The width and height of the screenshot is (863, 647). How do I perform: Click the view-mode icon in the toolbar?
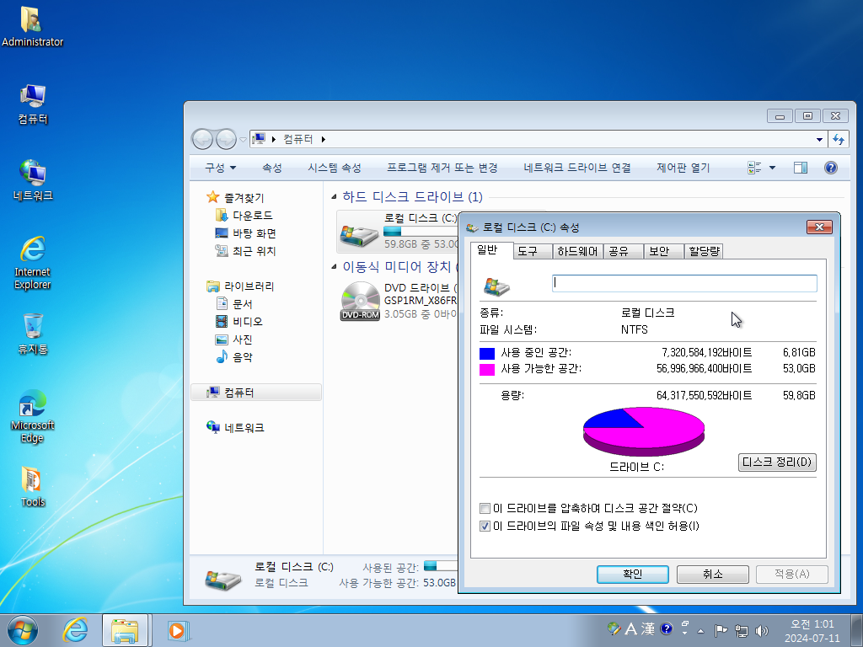754,168
